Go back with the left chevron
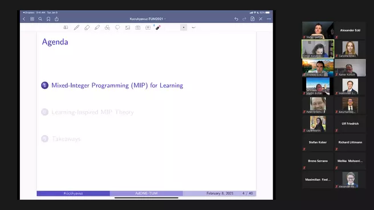374x210 pixels. pyautogui.click(x=24, y=19)
